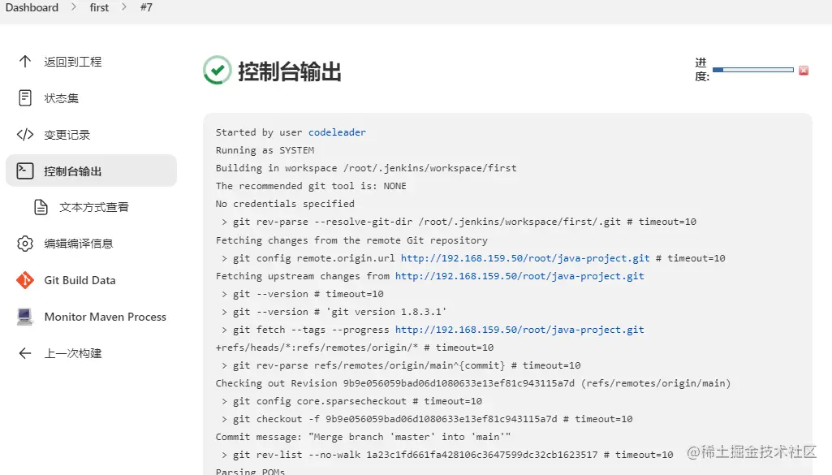832x475 pixels.
Task: Click the computer icon beside Monitor Maven Process
Action: point(25,317)
